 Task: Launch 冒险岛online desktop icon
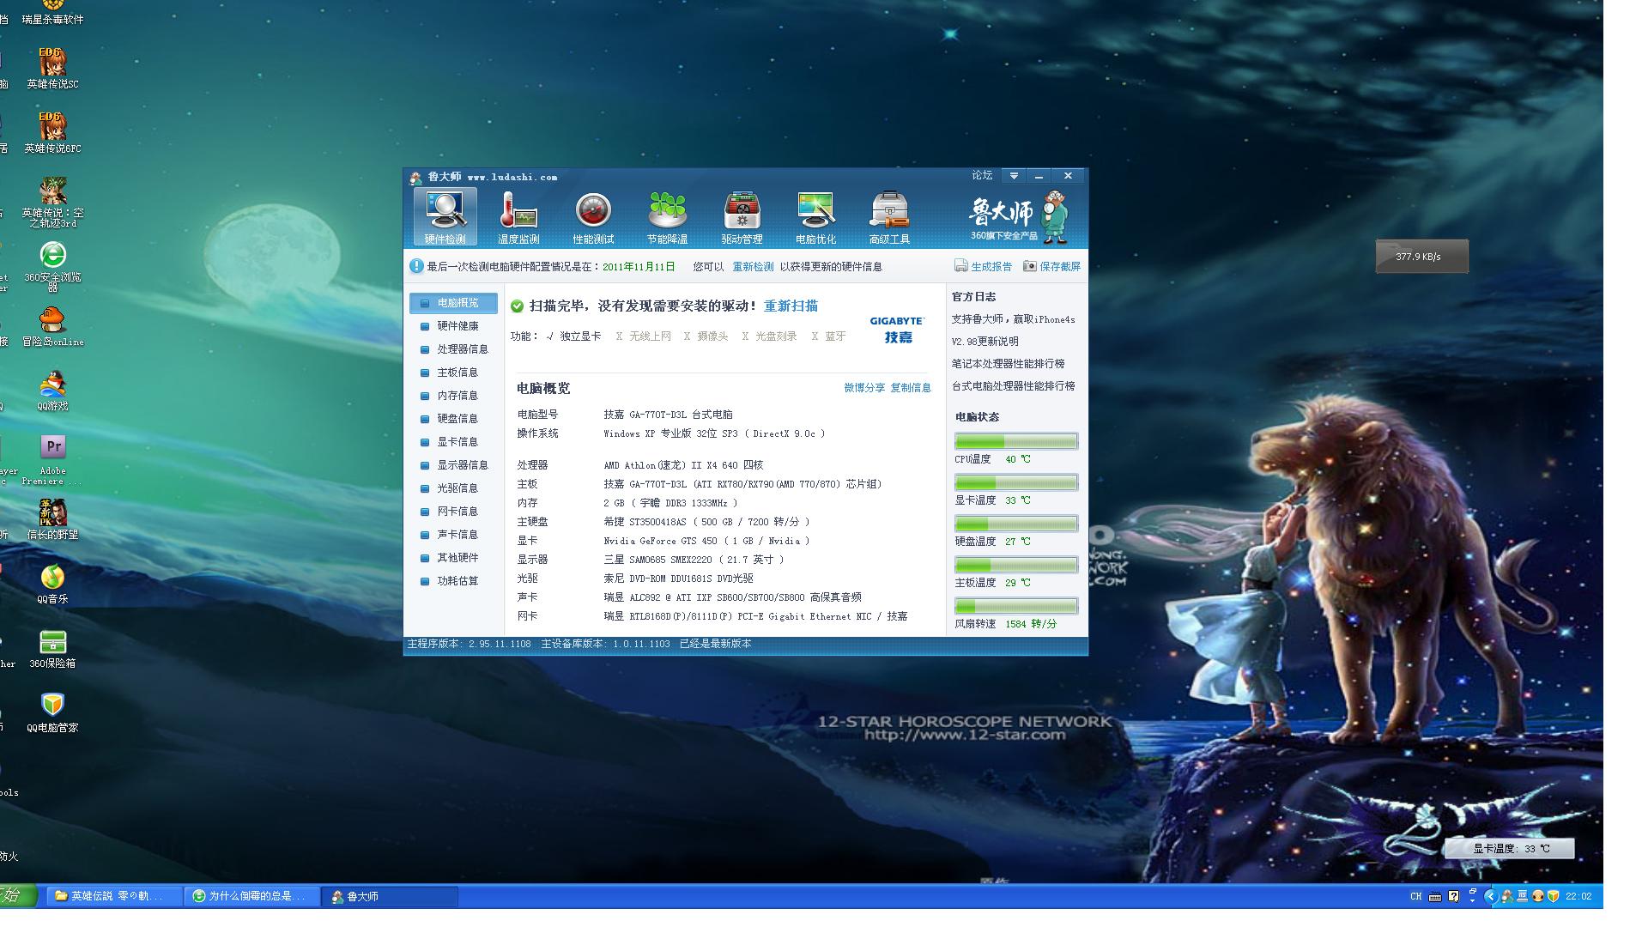[52, 326]
